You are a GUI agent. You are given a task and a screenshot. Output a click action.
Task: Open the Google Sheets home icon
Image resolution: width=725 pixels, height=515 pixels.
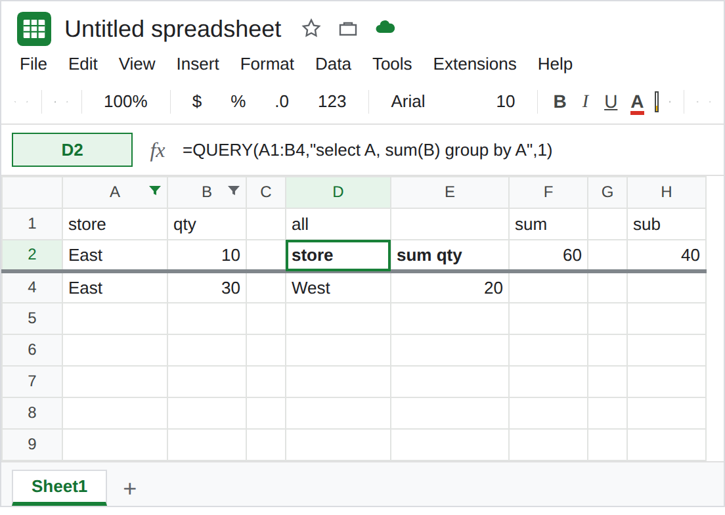click(33, 29)
